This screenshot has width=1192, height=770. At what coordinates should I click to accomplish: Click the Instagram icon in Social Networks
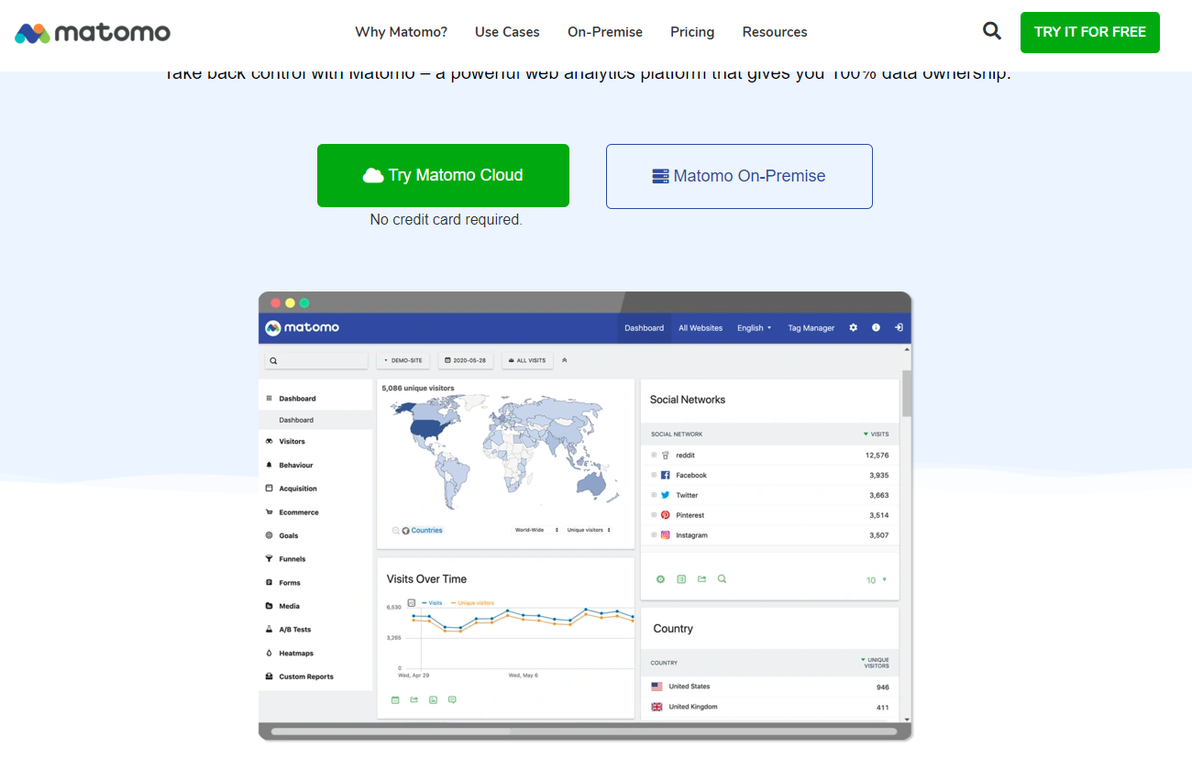666,534
